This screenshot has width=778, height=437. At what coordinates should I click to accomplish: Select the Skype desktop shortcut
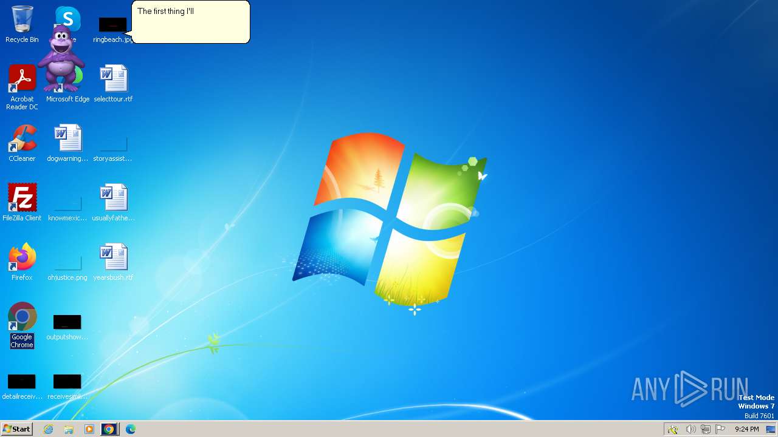pos(68,18)
